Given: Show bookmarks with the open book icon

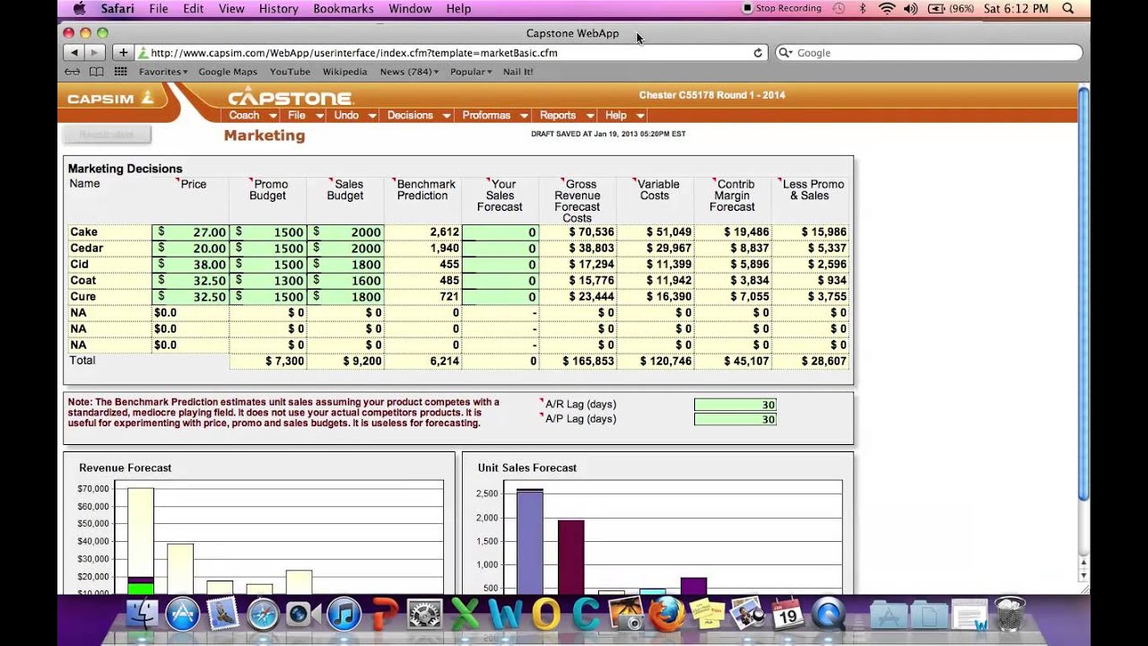Looking at the screenshot, I should point(96,72).
